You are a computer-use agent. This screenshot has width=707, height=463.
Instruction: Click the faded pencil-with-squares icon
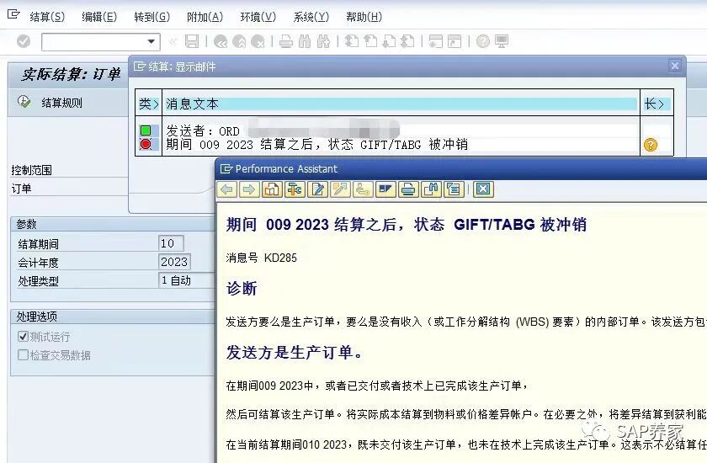(x=340, y=189)
